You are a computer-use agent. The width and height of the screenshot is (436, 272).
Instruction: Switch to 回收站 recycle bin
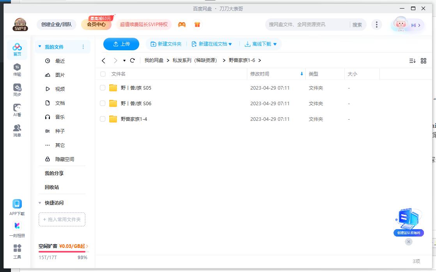coord(51,187)
